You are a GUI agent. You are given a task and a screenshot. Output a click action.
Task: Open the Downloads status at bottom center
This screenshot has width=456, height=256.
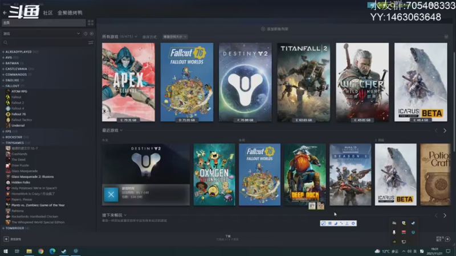tap(227, 238)
